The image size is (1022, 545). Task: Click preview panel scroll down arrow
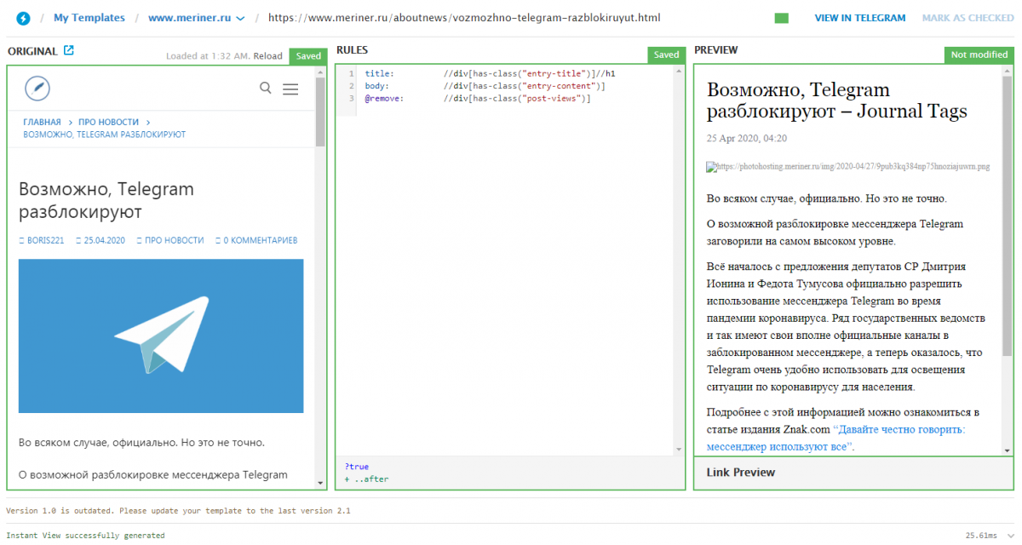click(x=1008, y=450)
